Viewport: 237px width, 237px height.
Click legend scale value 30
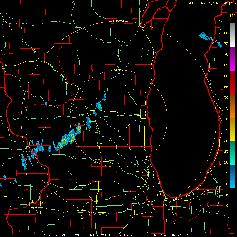point(226,141)
